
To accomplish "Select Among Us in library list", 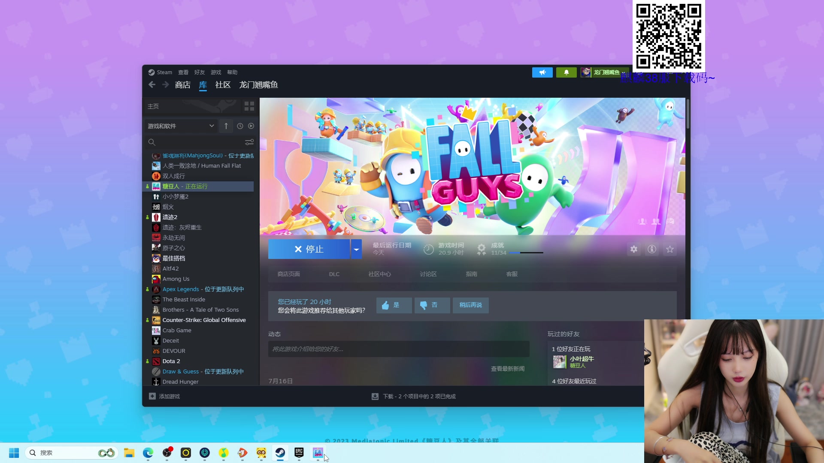I will click(x=199, y=279).
